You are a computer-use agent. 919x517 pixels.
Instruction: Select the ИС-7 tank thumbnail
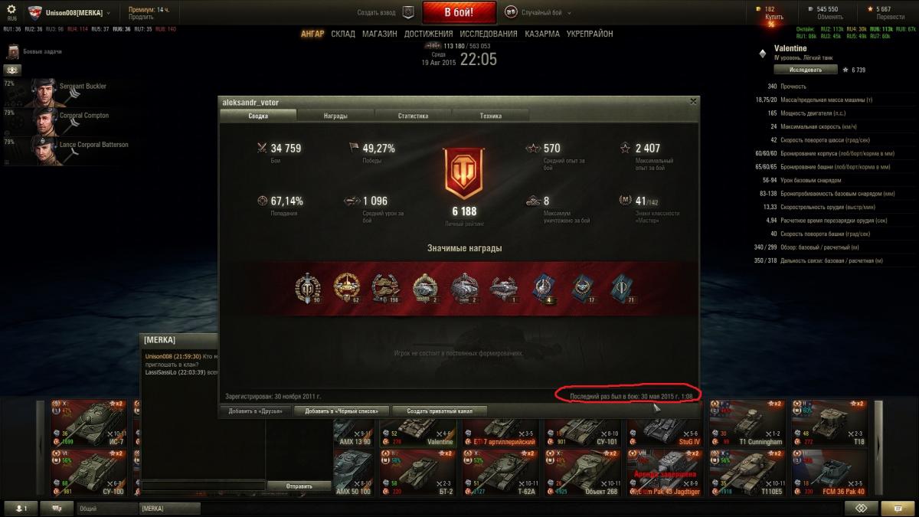click(x=89, y=423)
